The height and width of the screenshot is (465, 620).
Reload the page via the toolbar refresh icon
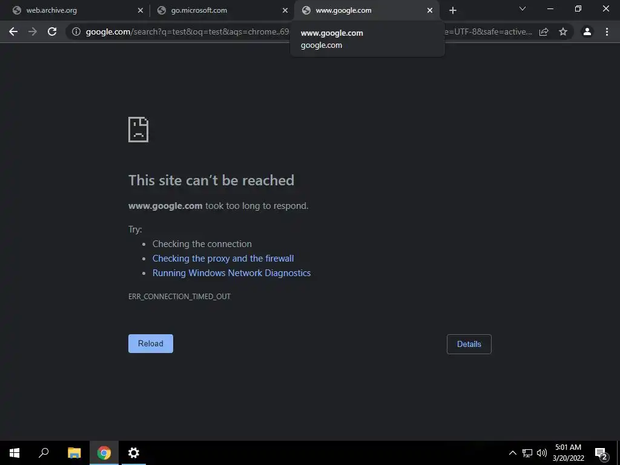click(x=52, y=31)
